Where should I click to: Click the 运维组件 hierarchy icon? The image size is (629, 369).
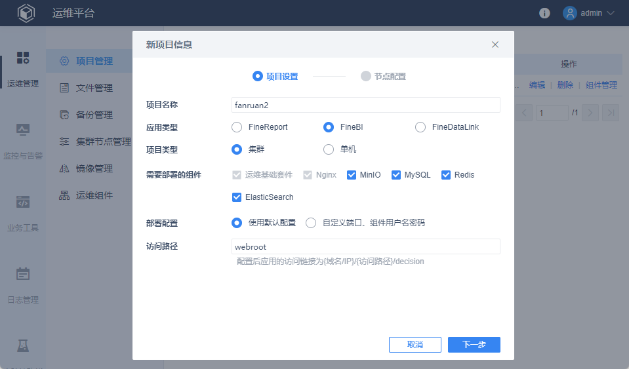click(x=64, y=195)
